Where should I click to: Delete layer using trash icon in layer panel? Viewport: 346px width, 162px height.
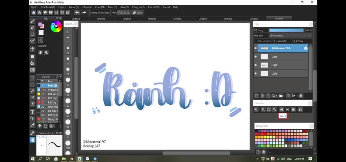[301, 96]
